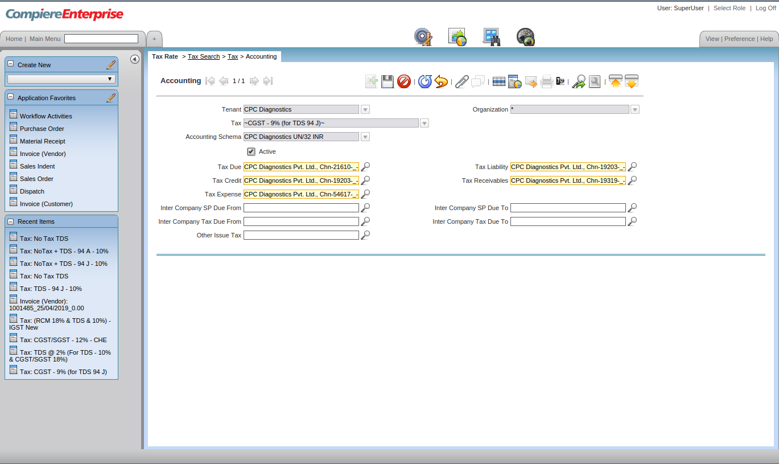Open the View menu
This screenshot has width=779, height=464.
click(712, 39)
